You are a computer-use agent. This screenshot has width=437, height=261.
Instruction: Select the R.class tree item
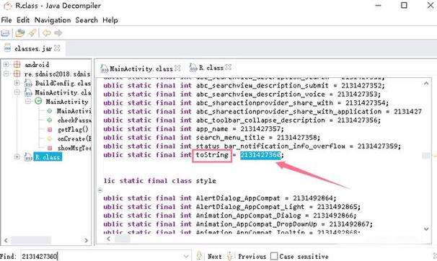[x=48, y=157]
